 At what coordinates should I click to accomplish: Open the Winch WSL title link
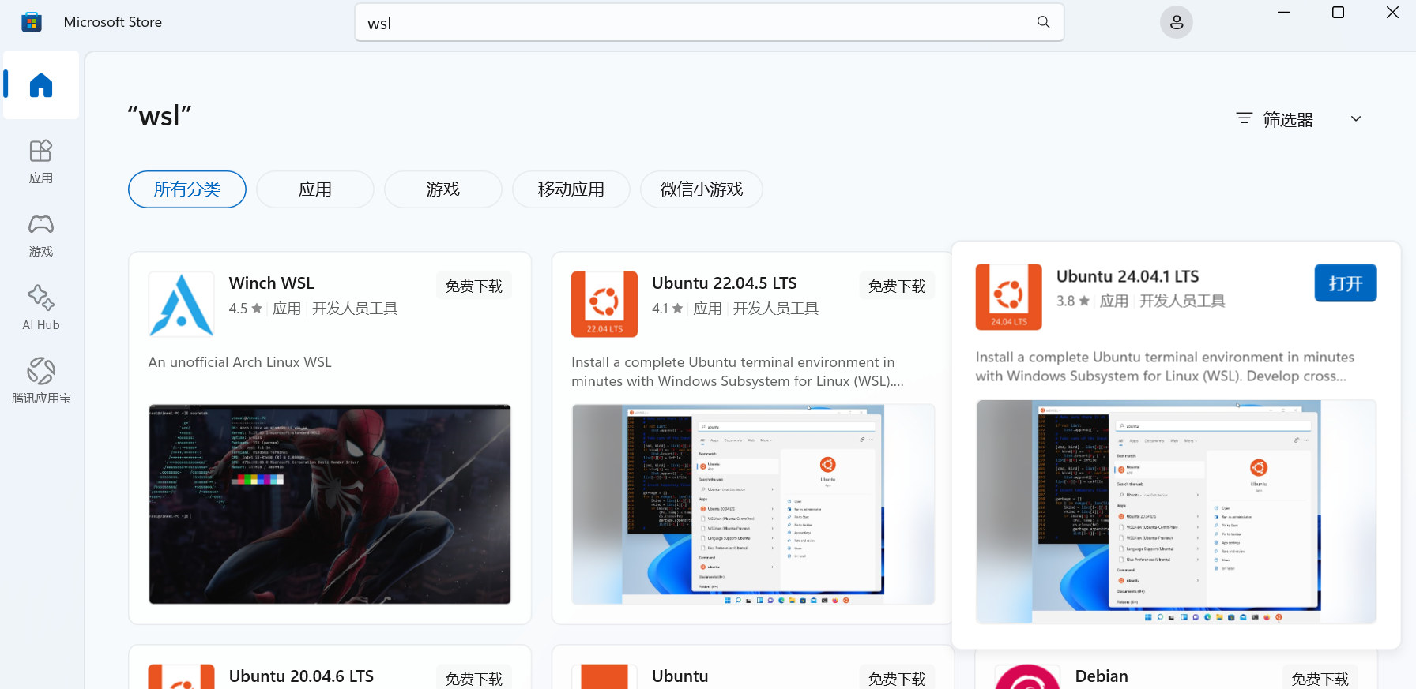pyautogui.click(x=271, y=283)
